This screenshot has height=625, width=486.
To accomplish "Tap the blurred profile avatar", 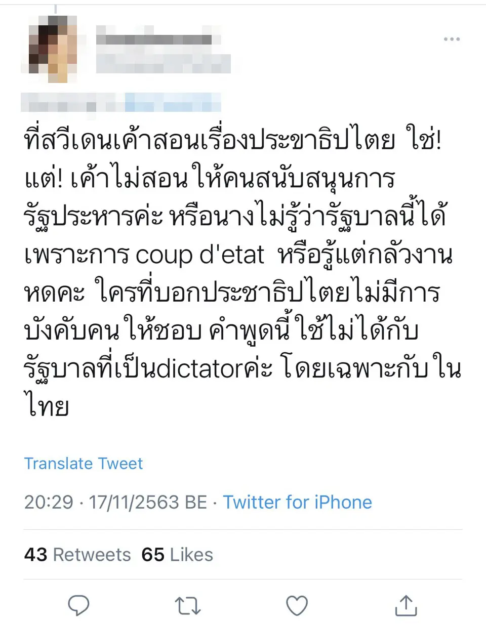I will 52,48.
